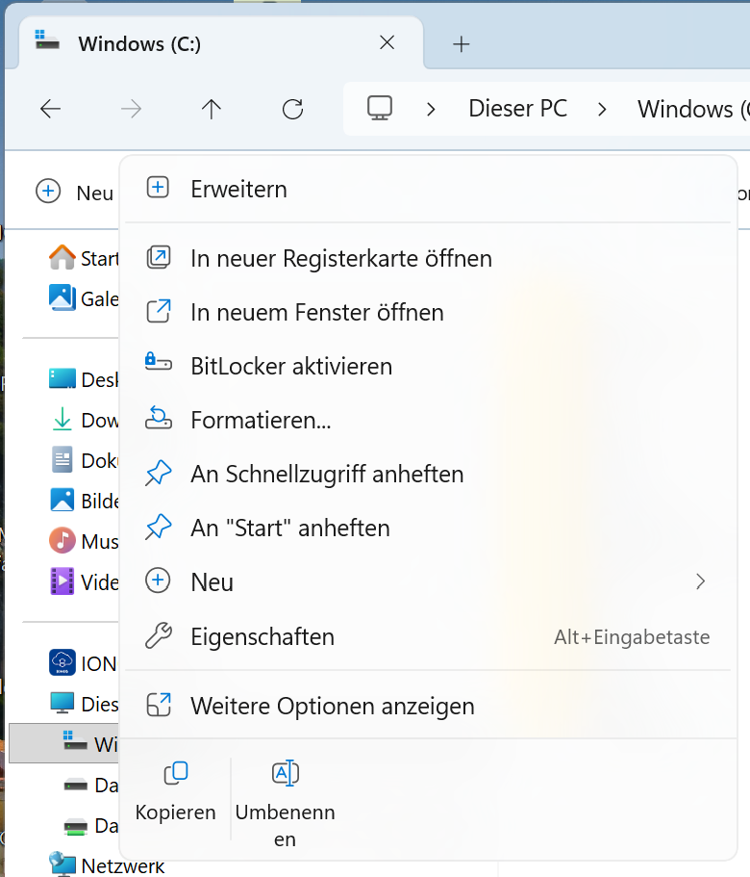Select 'Dieser PC' in navigation tree
The height and width of the screenshot is (877, 750).
[84, 703]
